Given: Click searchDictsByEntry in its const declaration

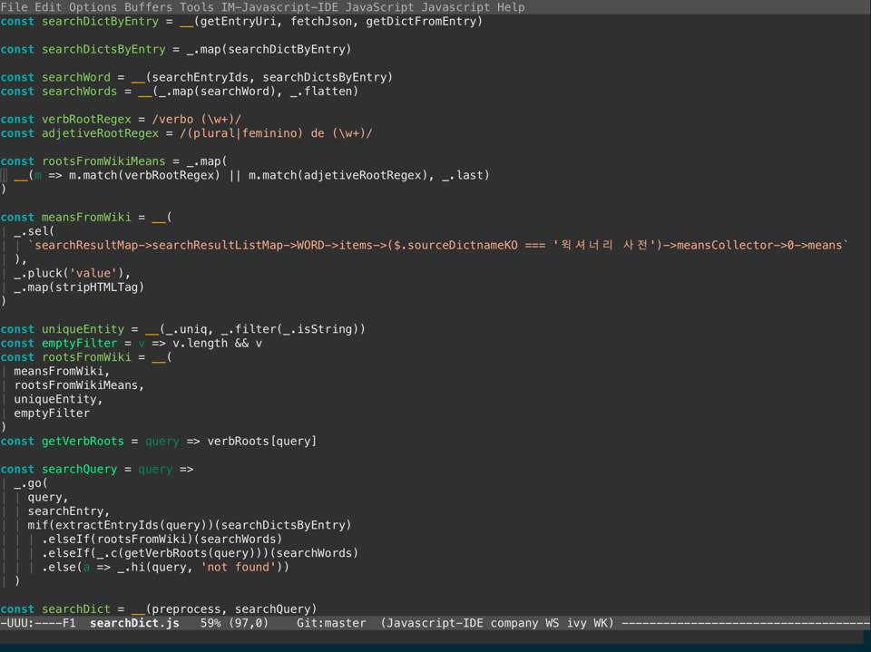Looking at the screenshot, I should [103, 50].
